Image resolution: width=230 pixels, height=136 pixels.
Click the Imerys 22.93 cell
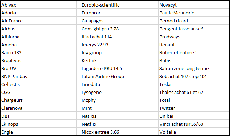(118, 45)
